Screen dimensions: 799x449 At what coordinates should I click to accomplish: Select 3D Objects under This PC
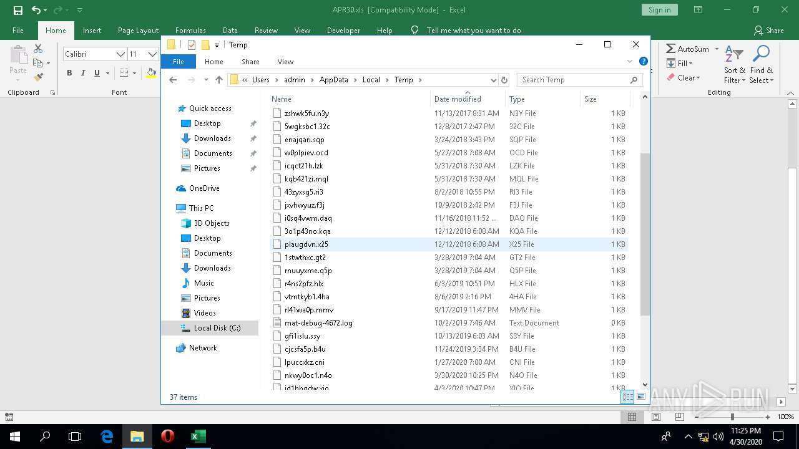(x=212, y=223)
